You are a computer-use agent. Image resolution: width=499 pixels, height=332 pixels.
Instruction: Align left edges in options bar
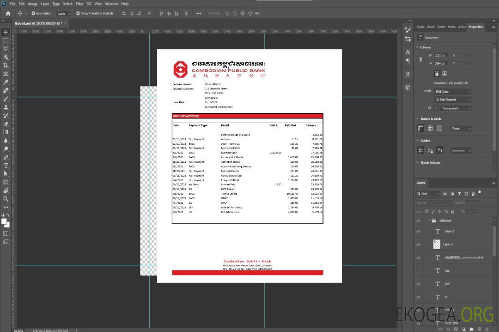[124, 13]
